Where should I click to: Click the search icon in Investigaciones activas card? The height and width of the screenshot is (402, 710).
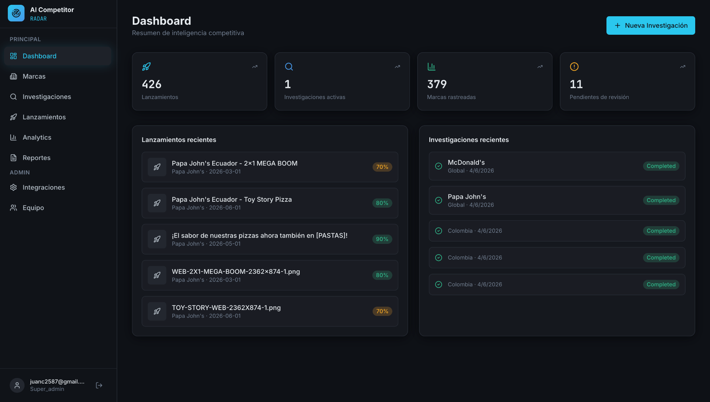pyautogui.click(x=289, y=67)
